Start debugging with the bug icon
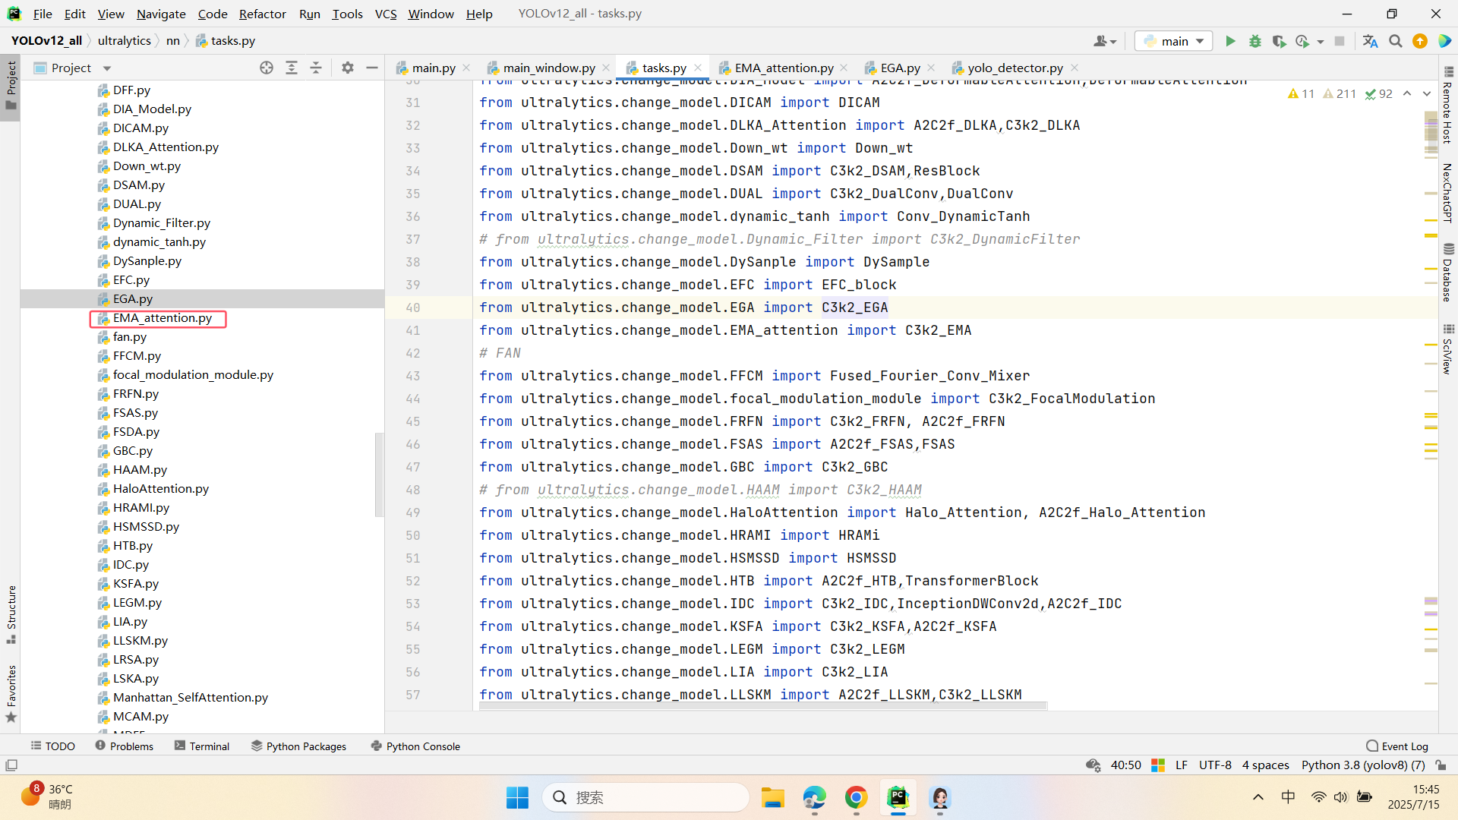Viewport: 1458px width, 820px height. [1255, 41]
